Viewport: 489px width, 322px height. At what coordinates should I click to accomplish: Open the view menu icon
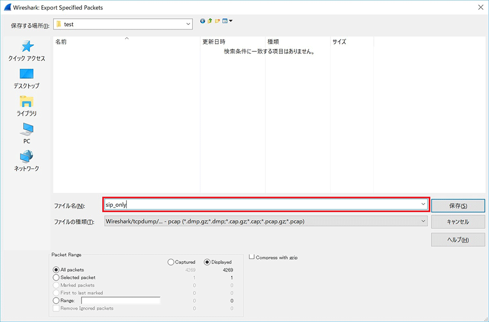(x=227, y=21)
